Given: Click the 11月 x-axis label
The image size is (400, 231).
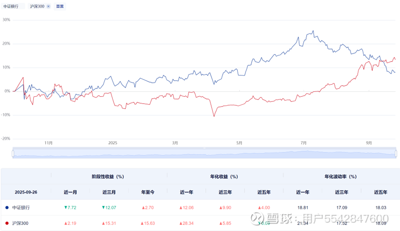Looking at the screenshot, I should pos(49,143).
